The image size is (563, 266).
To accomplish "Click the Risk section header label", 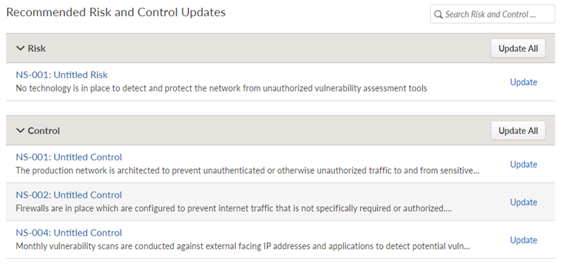I will pyautogui.click(x=37, y=49).
